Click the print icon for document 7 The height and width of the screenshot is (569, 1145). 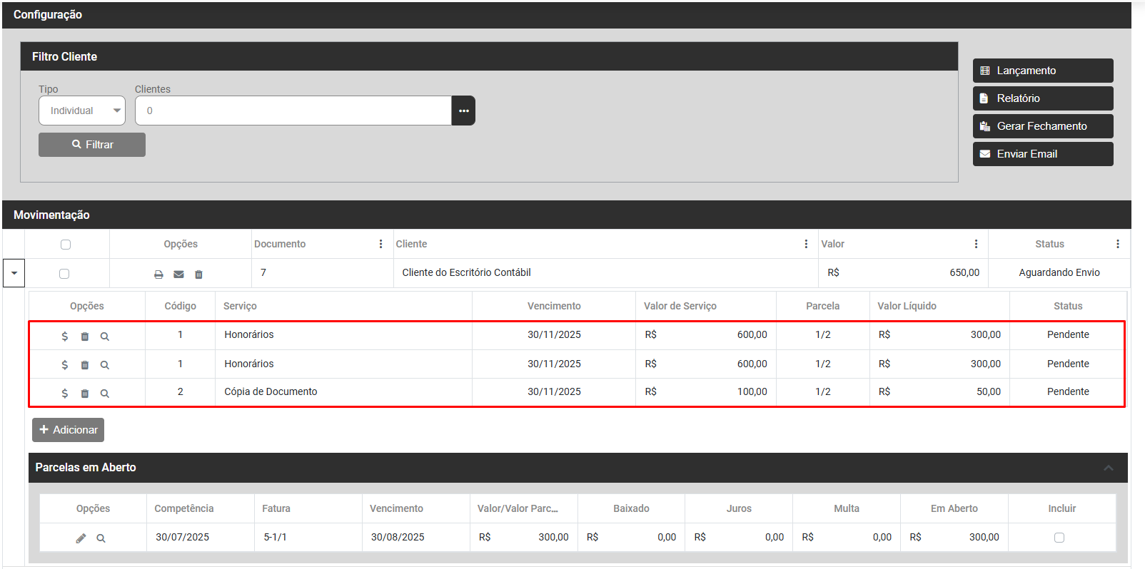tap(158, 275)
